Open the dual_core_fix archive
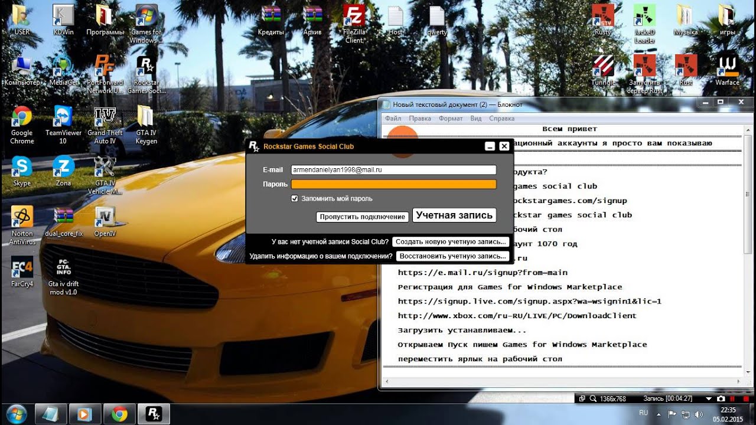The width and height of the screenshot is (756, 425). pos(63,221)
